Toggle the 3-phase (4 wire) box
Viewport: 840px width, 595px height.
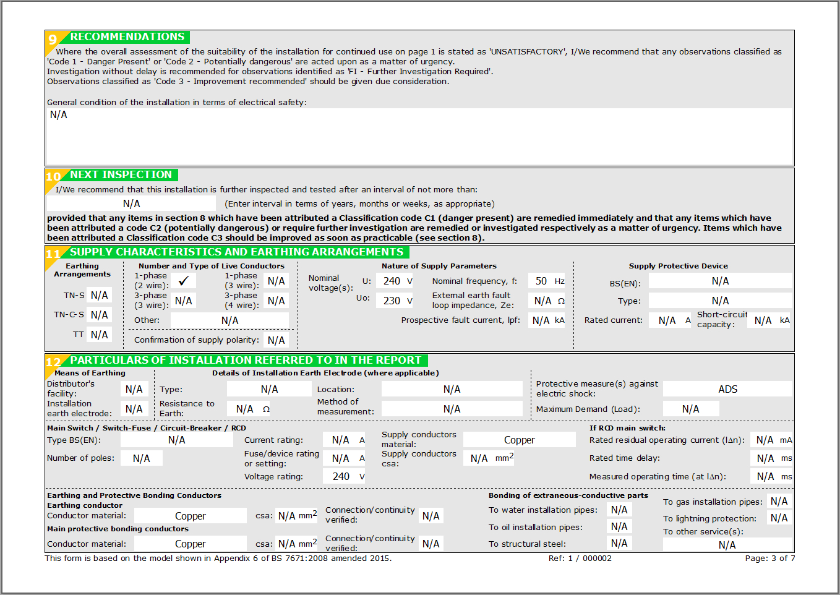pos(276,301)
